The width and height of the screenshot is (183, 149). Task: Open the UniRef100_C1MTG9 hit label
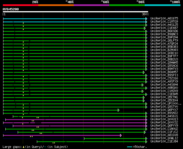click(164, 22)
